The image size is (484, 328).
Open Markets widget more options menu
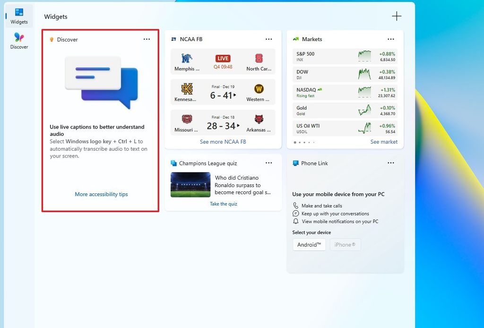click(x=391, y=39)
